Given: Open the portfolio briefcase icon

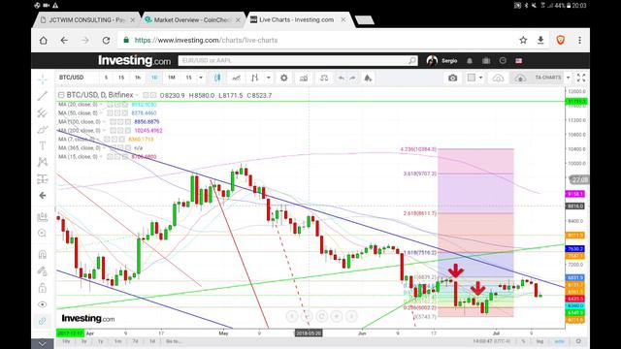Looking at the screenshot, I should point(486,60).
